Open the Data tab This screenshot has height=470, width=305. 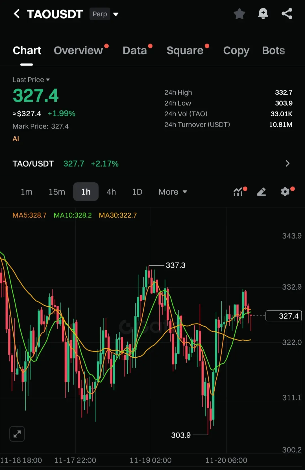point(135,51)
